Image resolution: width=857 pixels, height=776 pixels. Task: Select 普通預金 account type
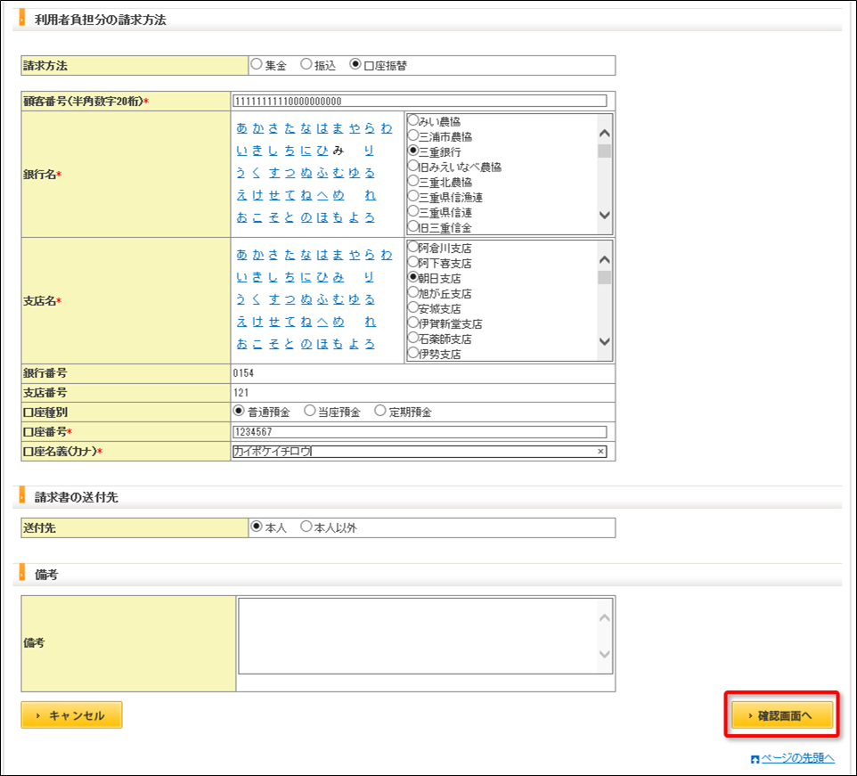[239, 411]
